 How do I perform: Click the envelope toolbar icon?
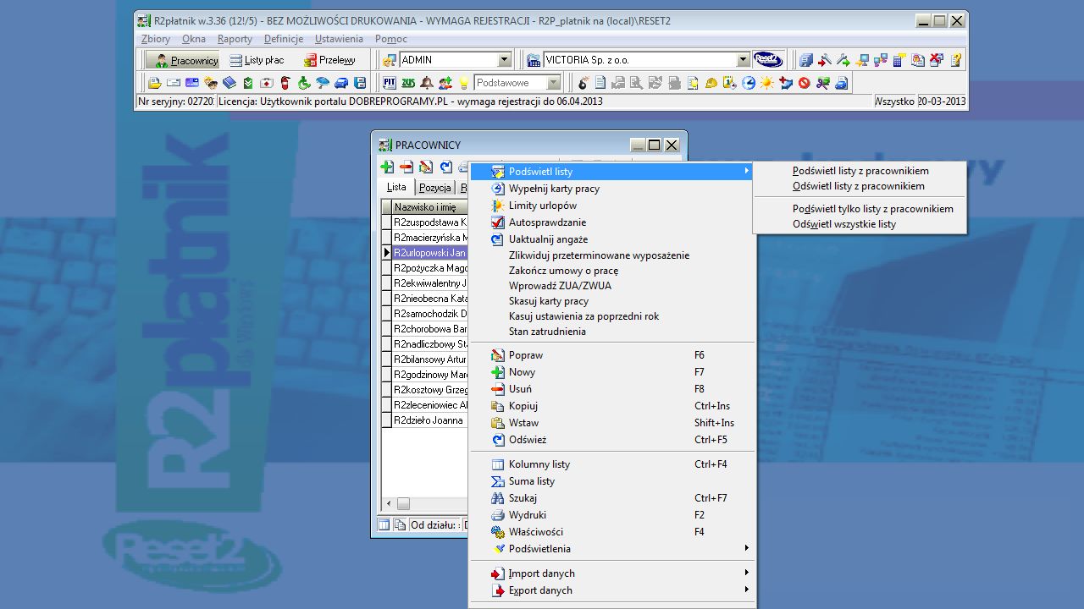point(173,83)
